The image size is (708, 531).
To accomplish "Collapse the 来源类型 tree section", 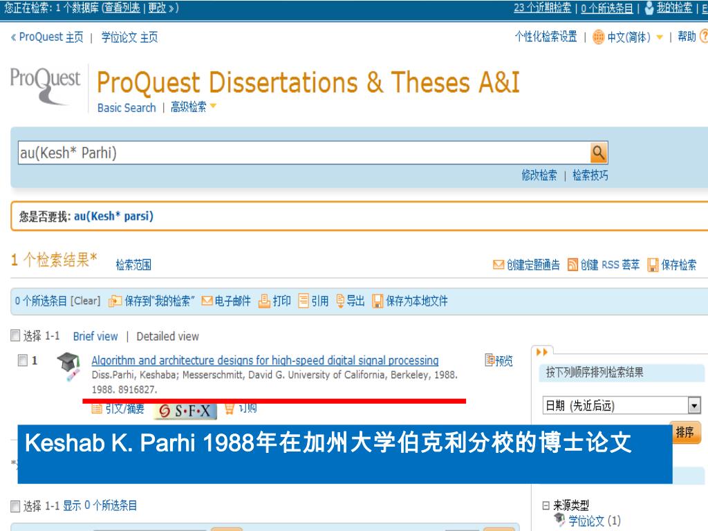I will [x=546, y=505].
